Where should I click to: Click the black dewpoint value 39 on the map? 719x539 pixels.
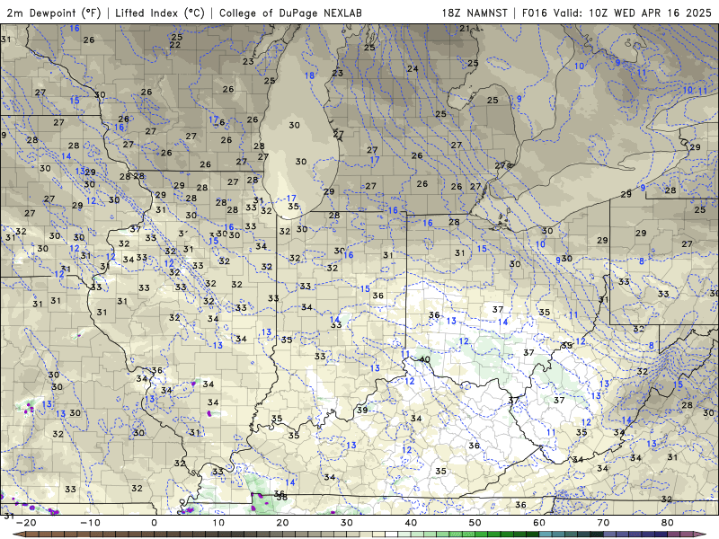(362, 411)
